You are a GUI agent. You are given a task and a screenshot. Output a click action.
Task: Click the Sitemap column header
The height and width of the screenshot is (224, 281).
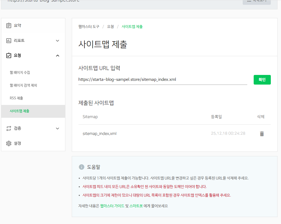[90, 117]
